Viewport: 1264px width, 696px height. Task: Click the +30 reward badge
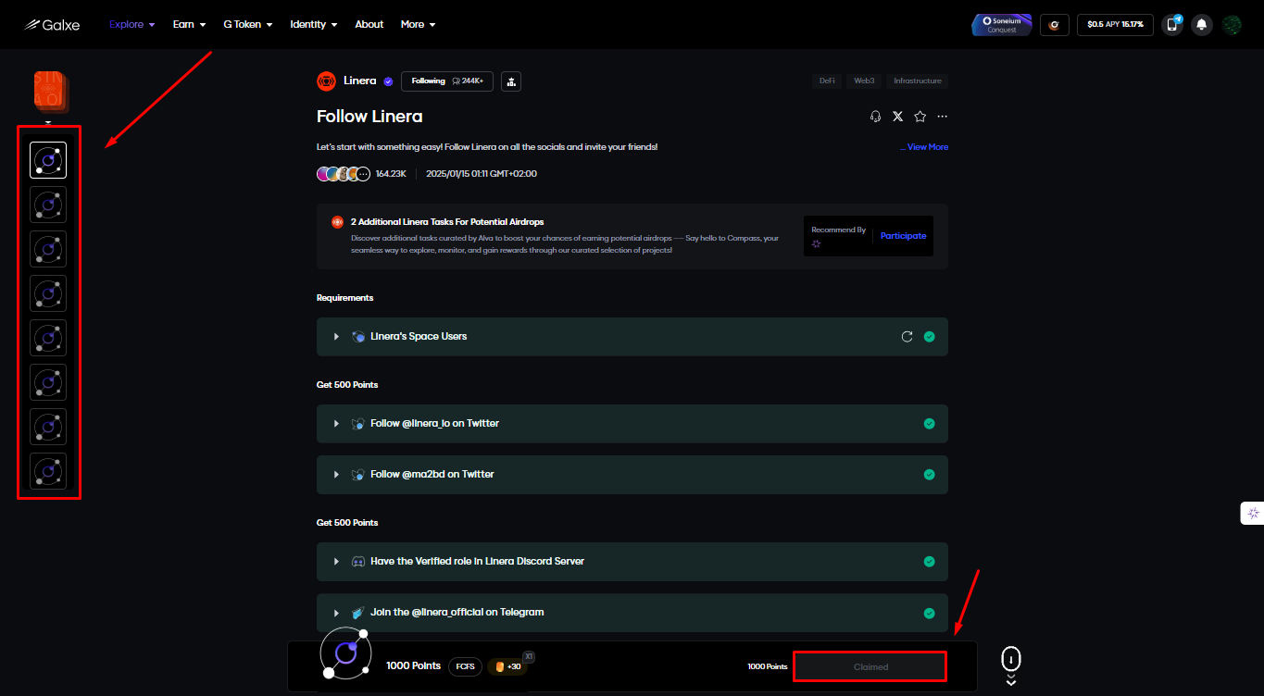point(507,666)
